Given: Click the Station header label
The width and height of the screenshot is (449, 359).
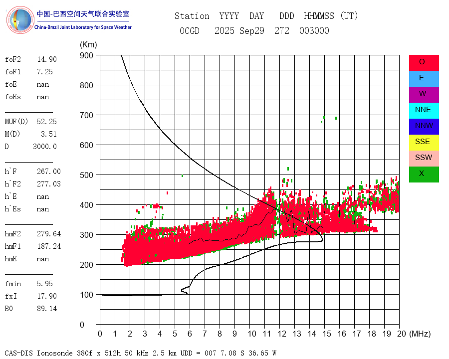Looking at the screenshot, I should [x=192, y=16].
